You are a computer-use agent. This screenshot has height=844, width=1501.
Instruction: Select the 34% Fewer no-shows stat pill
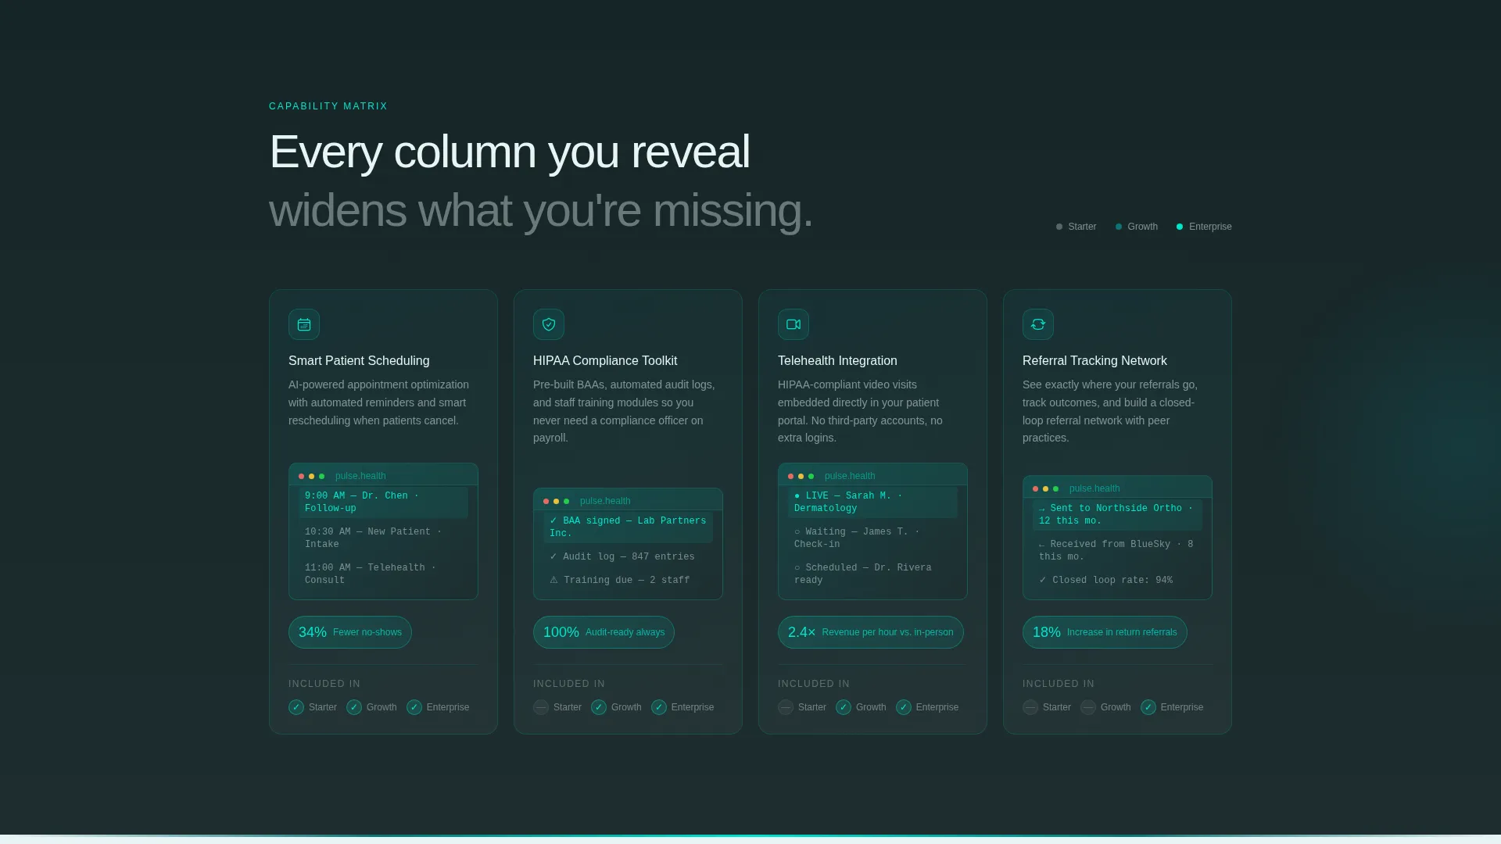[x=350, y=632]
